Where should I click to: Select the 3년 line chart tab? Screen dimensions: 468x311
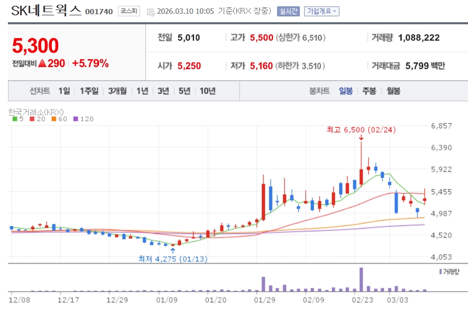tap(163, 91)
